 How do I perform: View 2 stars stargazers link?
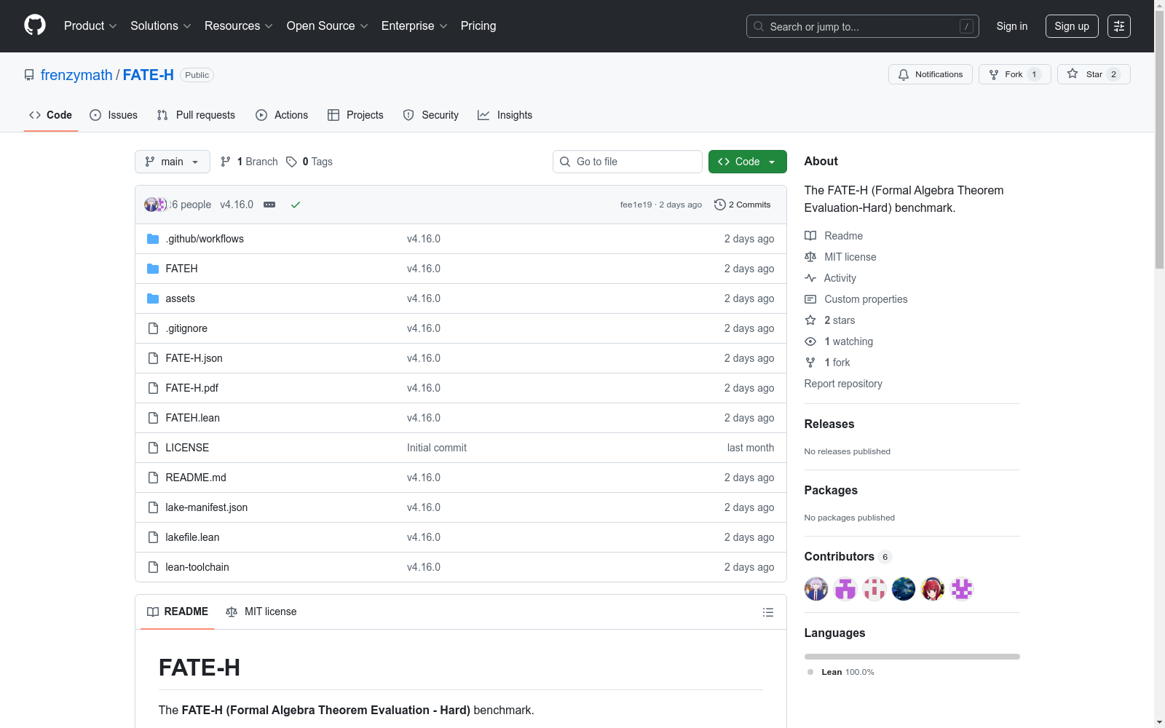coord(830,320)
